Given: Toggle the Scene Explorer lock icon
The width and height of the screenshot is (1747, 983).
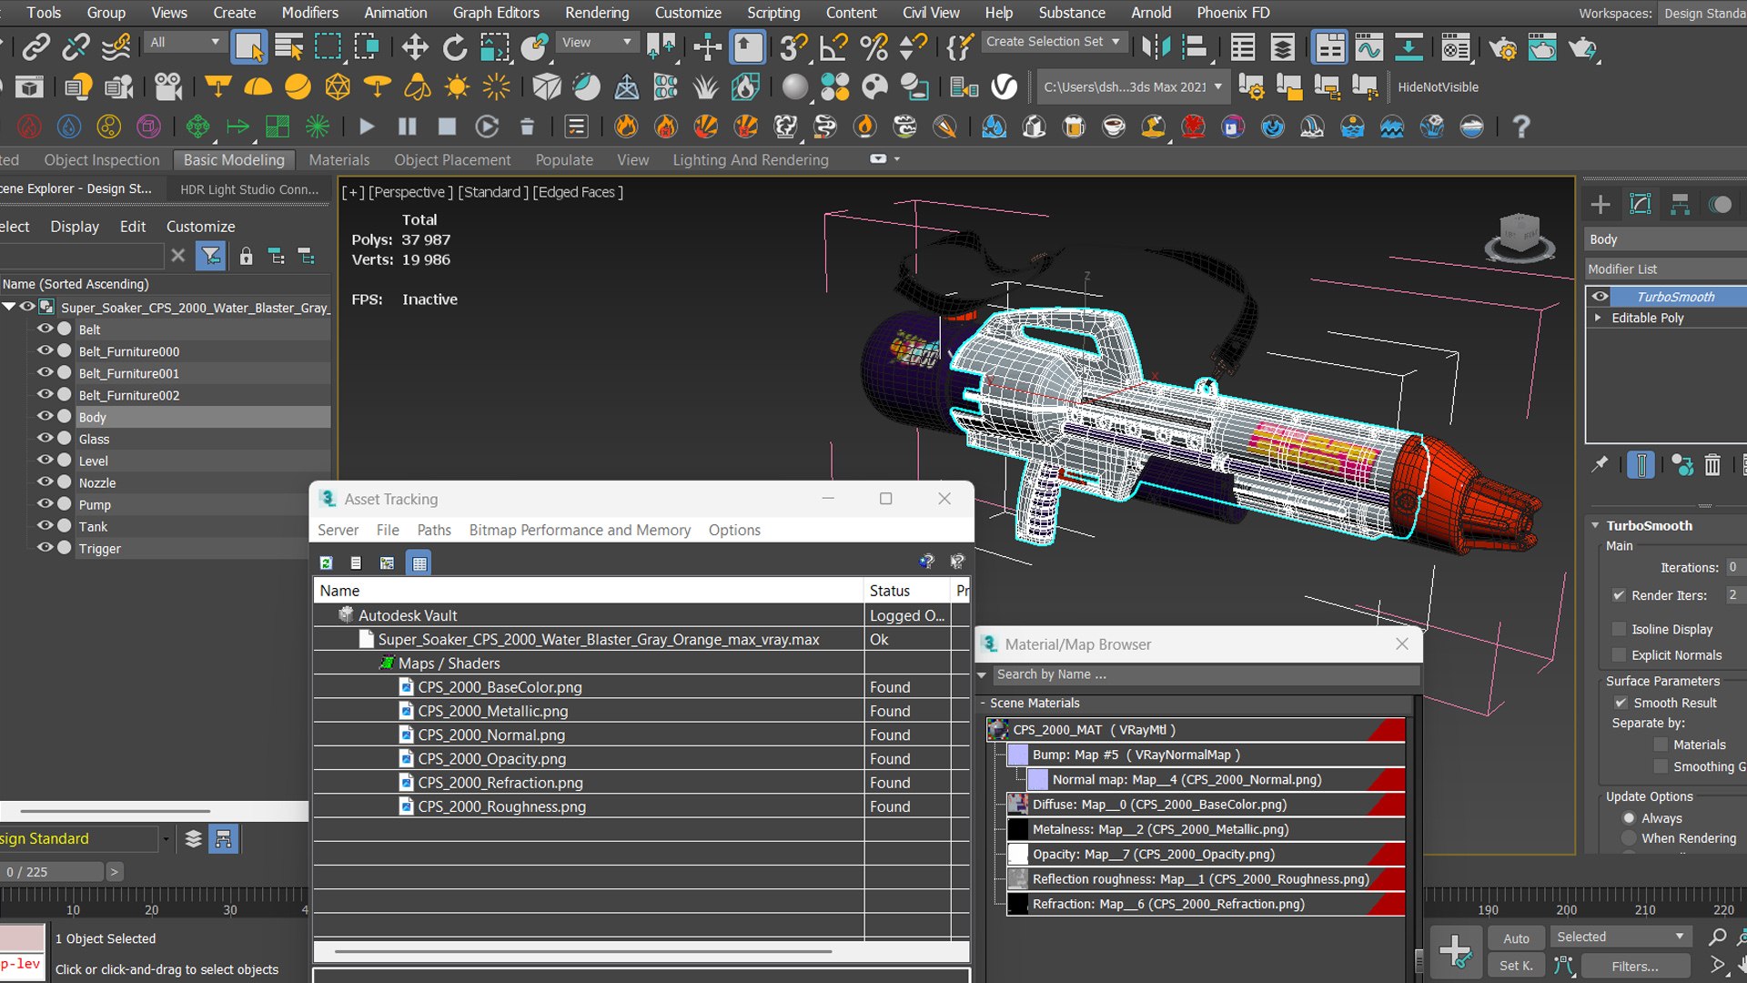Looking at the screenshot, I should [x=246, y=256].
